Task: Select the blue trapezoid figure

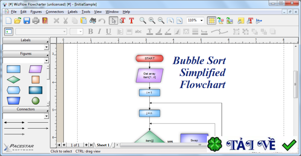Action: pyautogui.click(x=14, y=100)
